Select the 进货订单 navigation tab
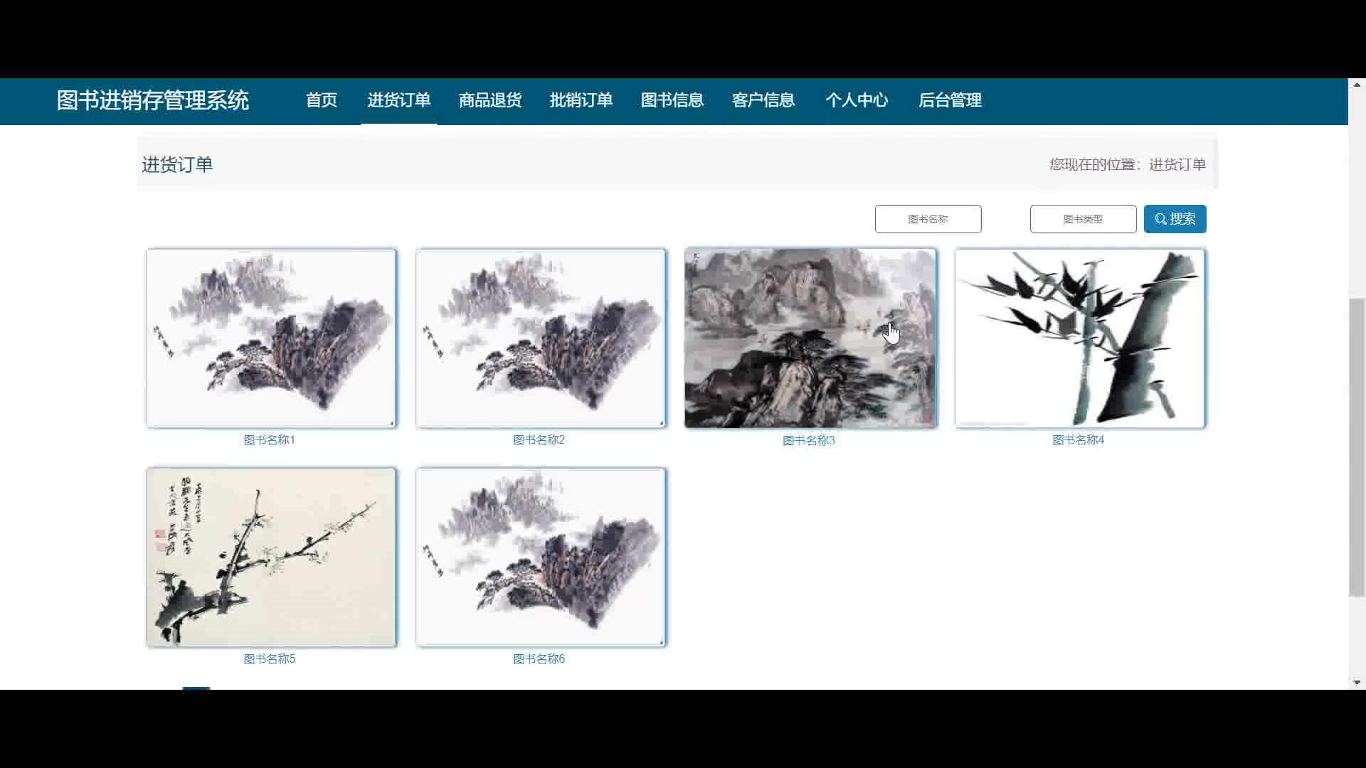 point(399,100)
